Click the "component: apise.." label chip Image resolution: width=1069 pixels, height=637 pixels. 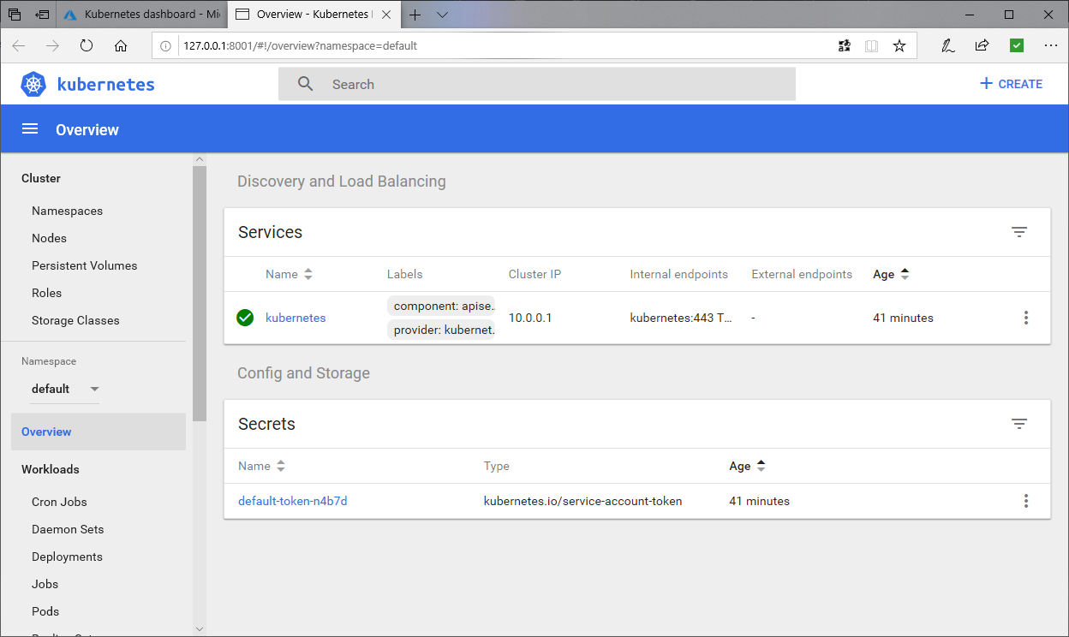441,306
